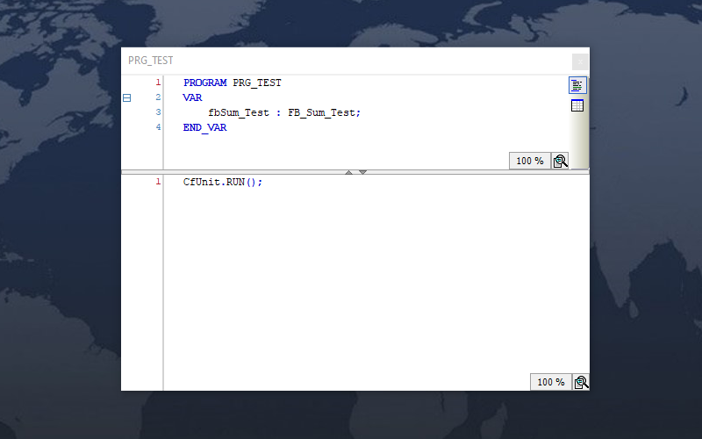The image size is (702, 439).
Task: Click line number 3 in declaration margin
Action: [x=158, y=112]
